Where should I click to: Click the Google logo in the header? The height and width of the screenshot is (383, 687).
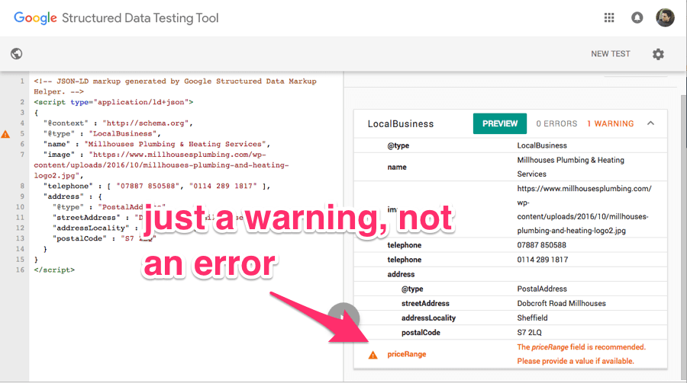[x=35, y=18]
